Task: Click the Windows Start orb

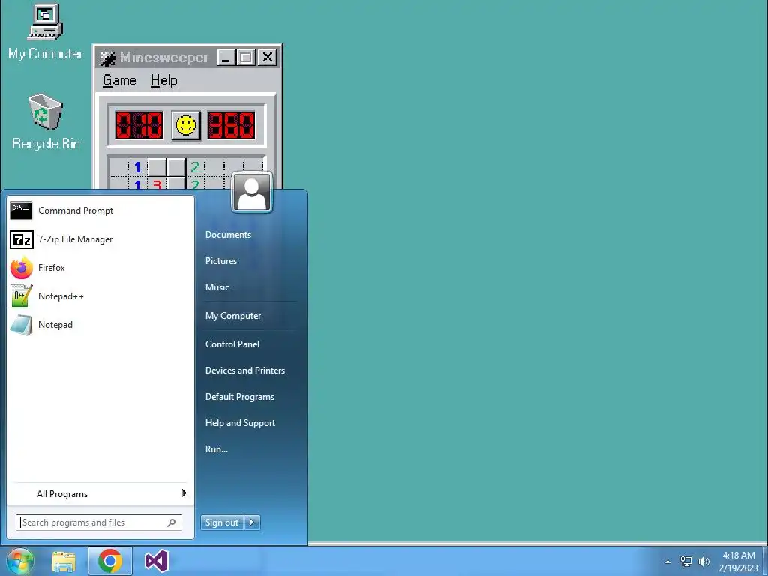Action: [x=19, y=561]
